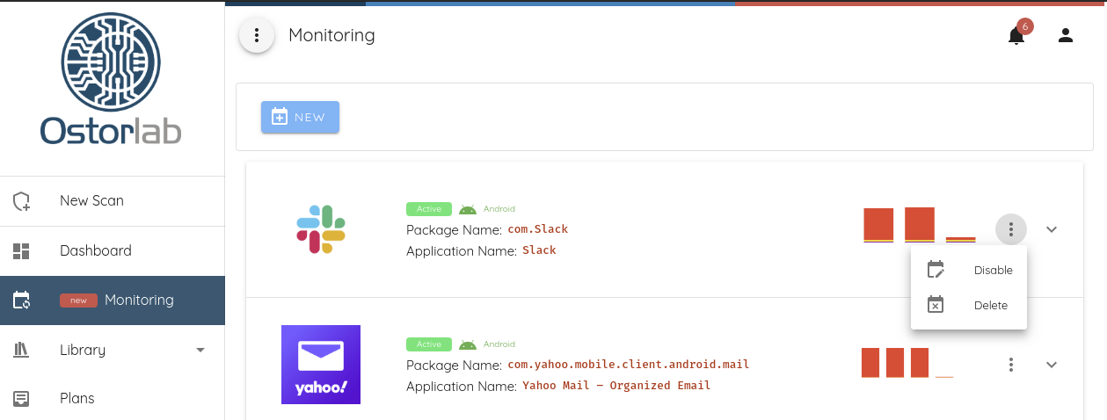Click the Android label on Slack row
The image size is (1107, 420).
tap(499, 209)
